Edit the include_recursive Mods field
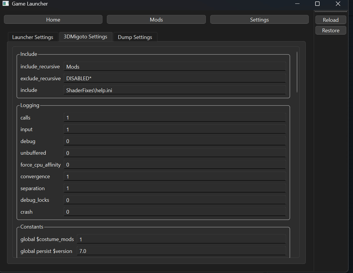353x273 pixels. click(174, 67)
